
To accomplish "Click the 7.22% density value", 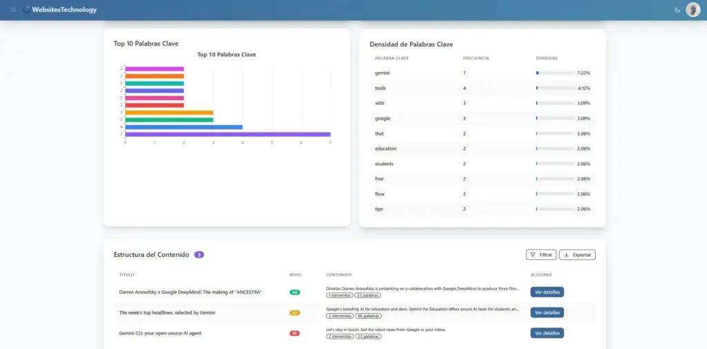I will pos(583,73).
